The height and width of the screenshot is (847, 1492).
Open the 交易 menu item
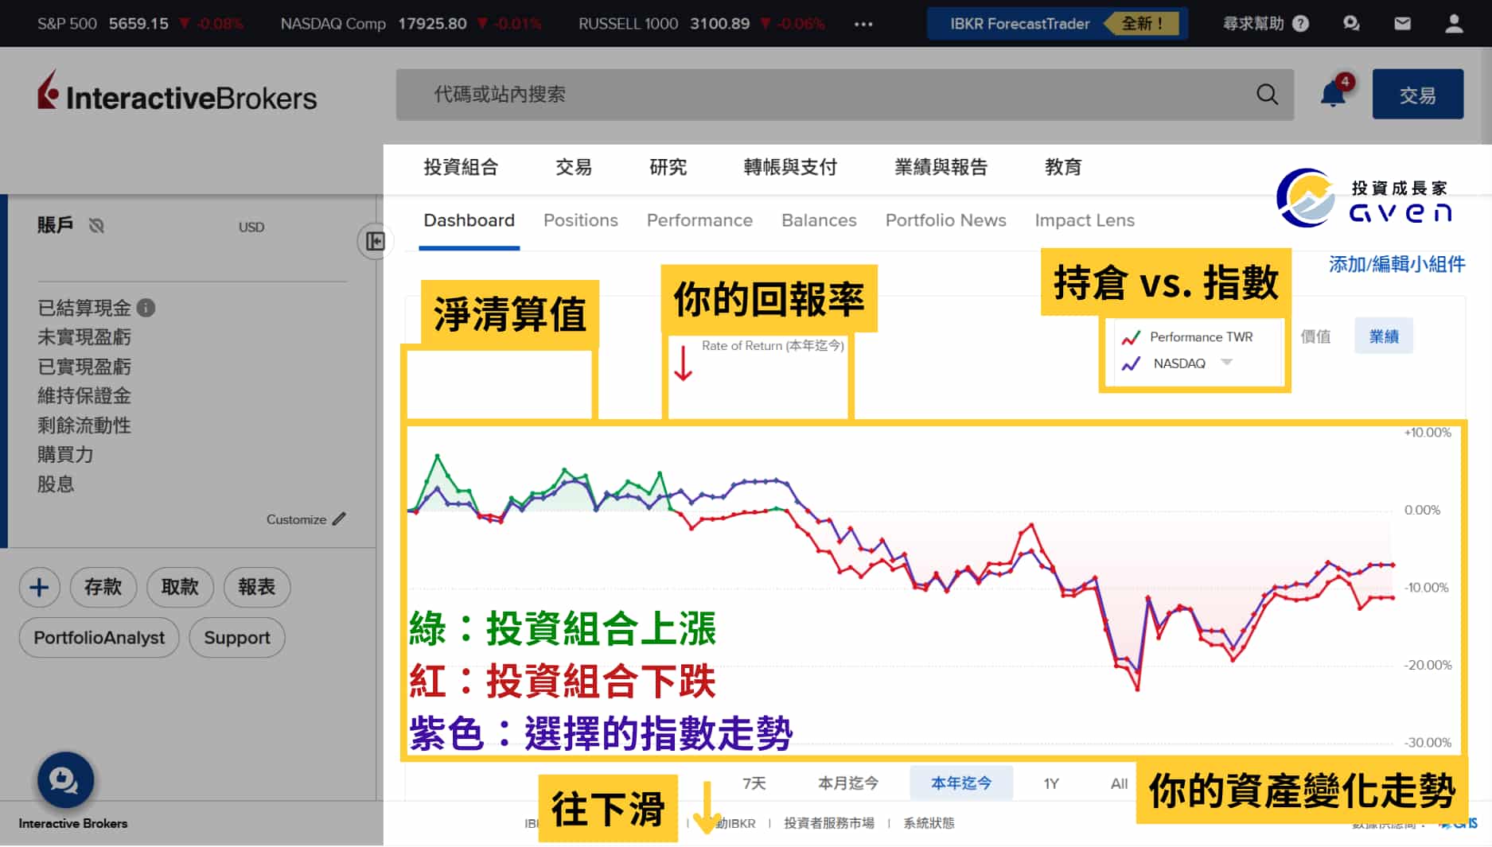coord(574,167)
